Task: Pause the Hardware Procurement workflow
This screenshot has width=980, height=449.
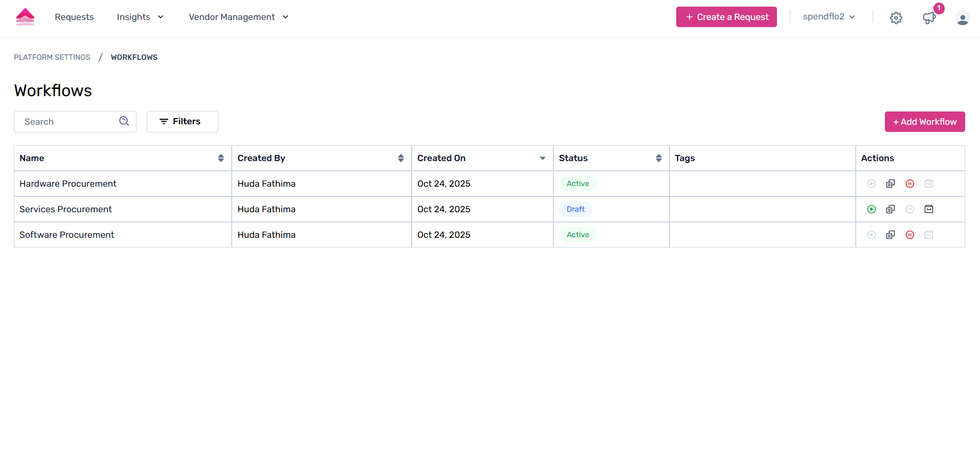Action: click(x=910, y=184)
